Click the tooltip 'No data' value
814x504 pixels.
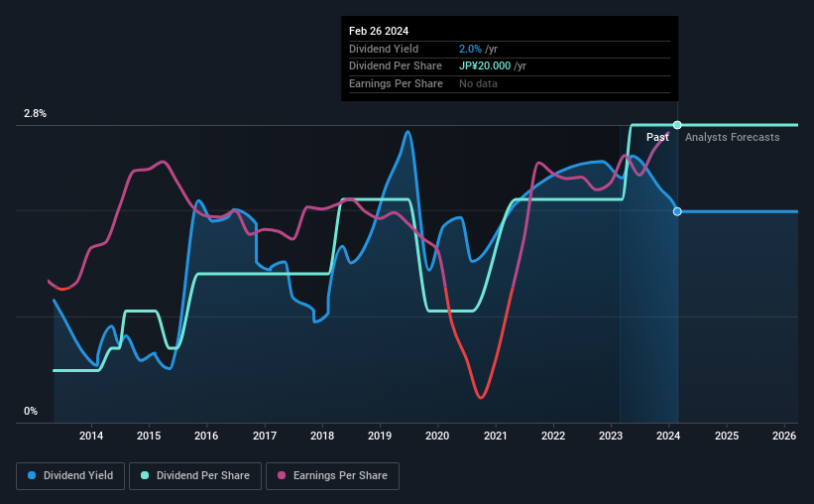478,83
